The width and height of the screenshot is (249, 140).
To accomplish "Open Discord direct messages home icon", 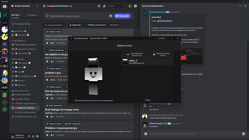I will (x=5, y=6).
